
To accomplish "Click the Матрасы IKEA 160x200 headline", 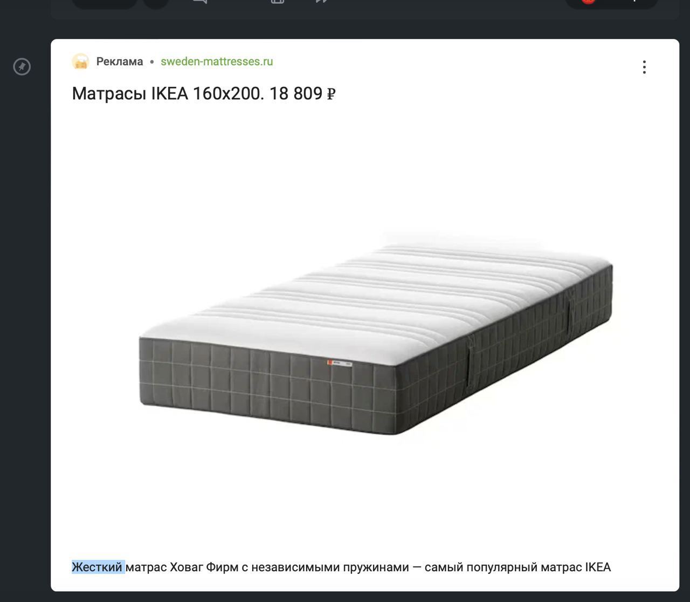I will pos(204,94).
